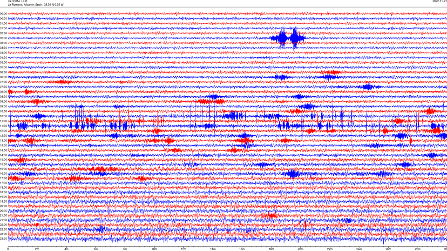Click the 08:00 time label
Image resolution: width=447 pixels, height=251 pixels.
tap(3, 92)
